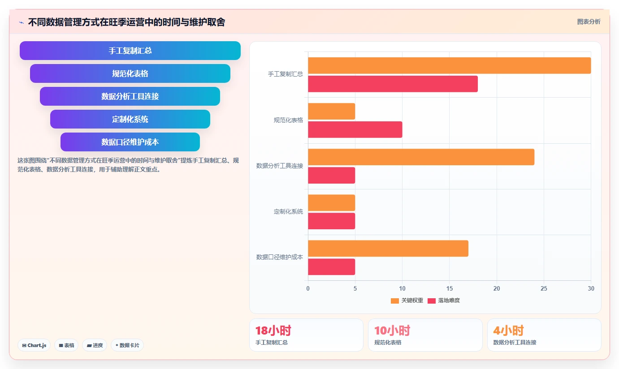Click the 手工复制汇总 y-axis label
619x369 pixels.
(286, 74)
